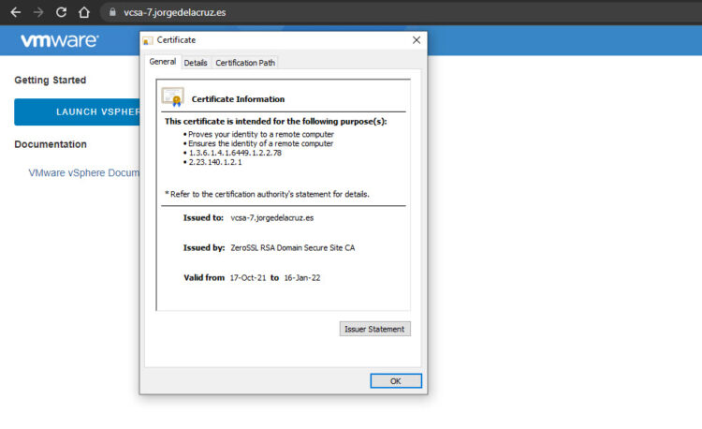Click the Certificate dialog title icon
The image size is (702, 429).
[x=148, y=41]
